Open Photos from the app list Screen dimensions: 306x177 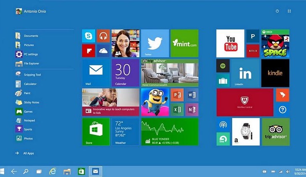click(x=24, y=138)
